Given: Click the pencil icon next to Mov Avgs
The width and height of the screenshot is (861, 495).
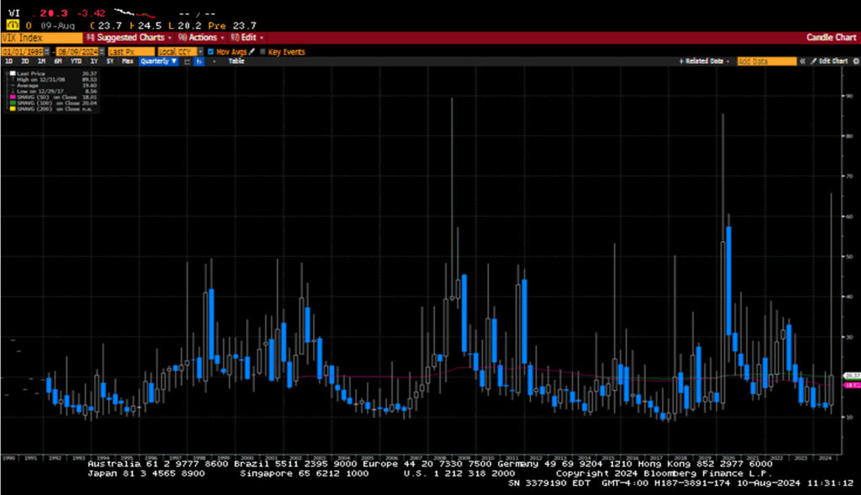Looking at the screenshot, I should [x=251, y=52].
